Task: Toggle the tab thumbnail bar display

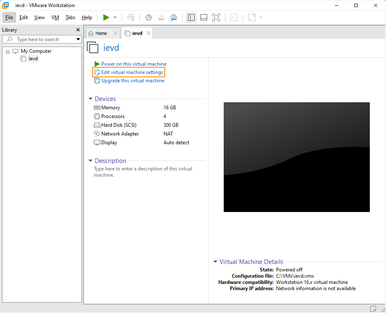Action: tap(203, 17)
